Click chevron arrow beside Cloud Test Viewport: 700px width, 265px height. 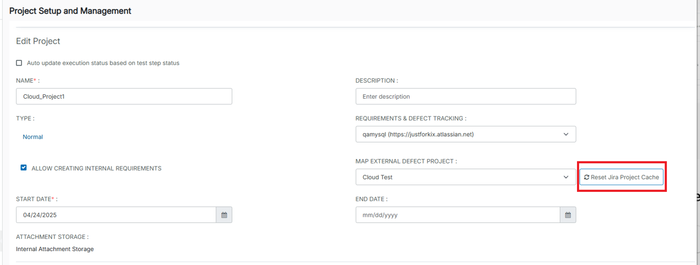click(566, 177)
